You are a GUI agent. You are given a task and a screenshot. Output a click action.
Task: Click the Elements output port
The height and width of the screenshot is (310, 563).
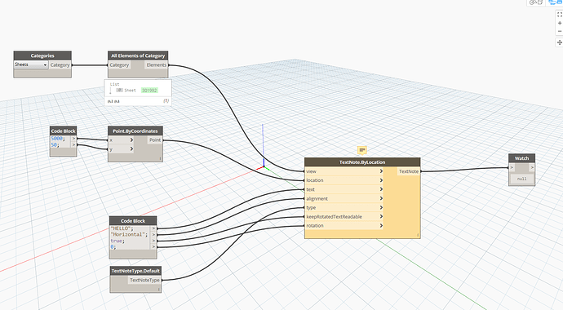(157, 65)
